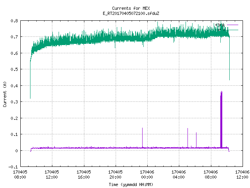Click the "Current (A)" y-axis label
Image resolution: width=250 pixels, height=188 pixels.
[5, 94]
